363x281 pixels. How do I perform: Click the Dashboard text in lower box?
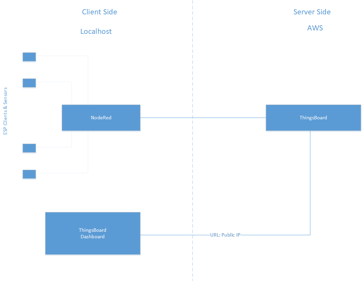click(x=93, y=237)
